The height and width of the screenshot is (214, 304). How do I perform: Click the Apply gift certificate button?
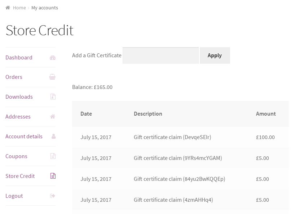[215, 55]
